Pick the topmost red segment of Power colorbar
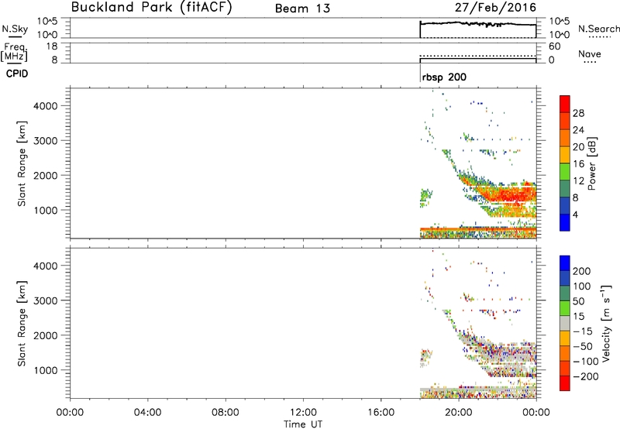This screenshot has height=429, width=620. tap(565, 104)
